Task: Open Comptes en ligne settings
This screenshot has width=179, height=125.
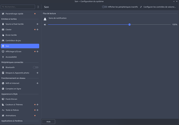Action: pos(20,89)
